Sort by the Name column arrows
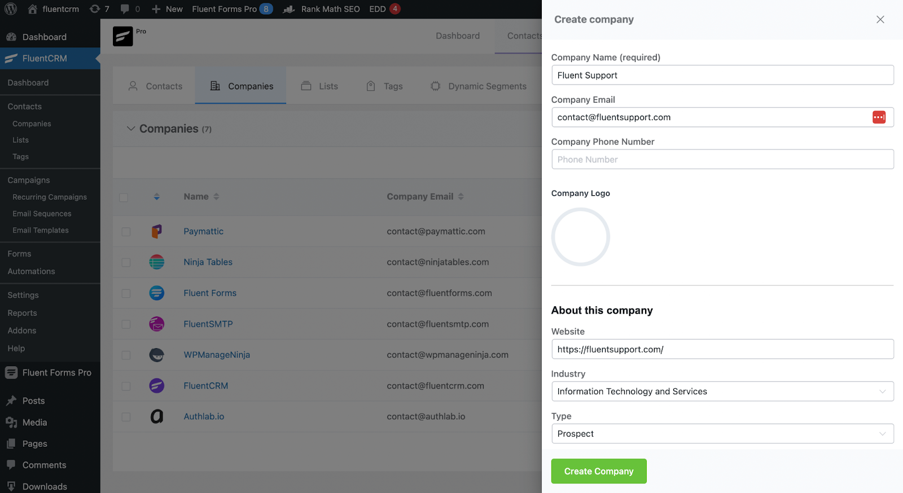Viewport: 903px width, 493px height. pyautogui.click(x=216, y=196)
